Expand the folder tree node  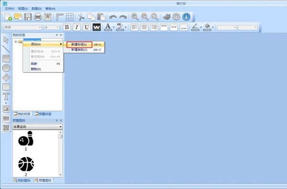[x=16, y=42]
